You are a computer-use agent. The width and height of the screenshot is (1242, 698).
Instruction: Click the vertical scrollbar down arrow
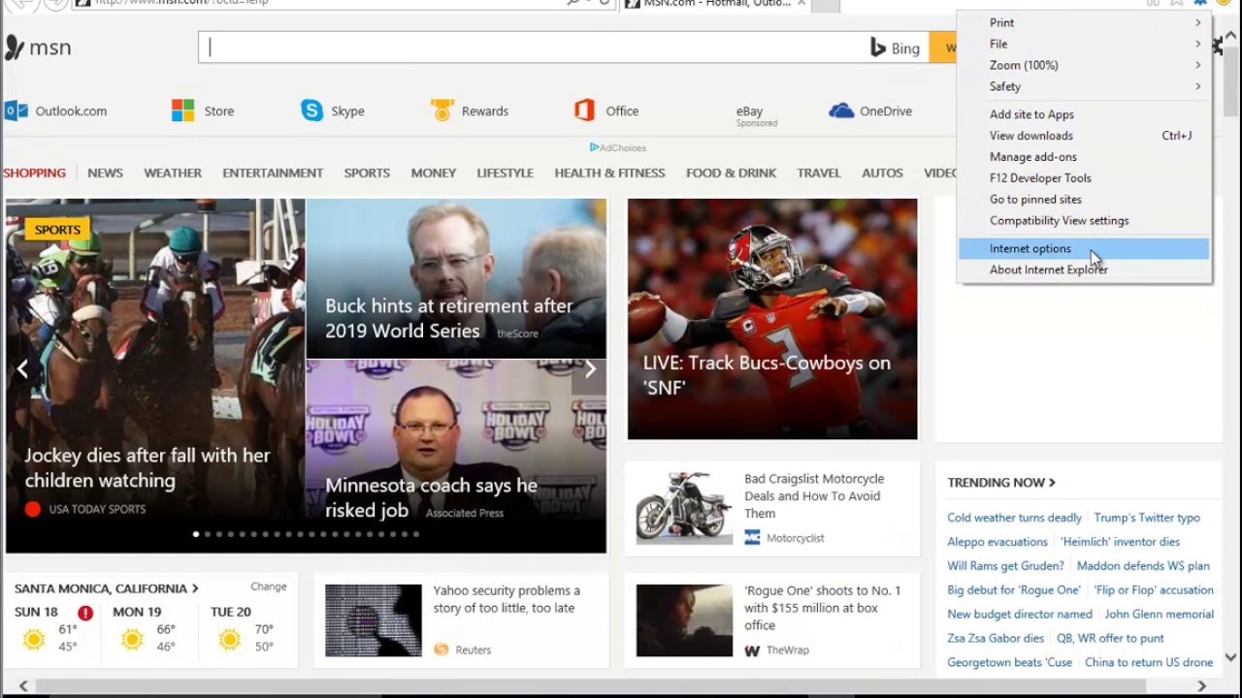coord(1231,657)
